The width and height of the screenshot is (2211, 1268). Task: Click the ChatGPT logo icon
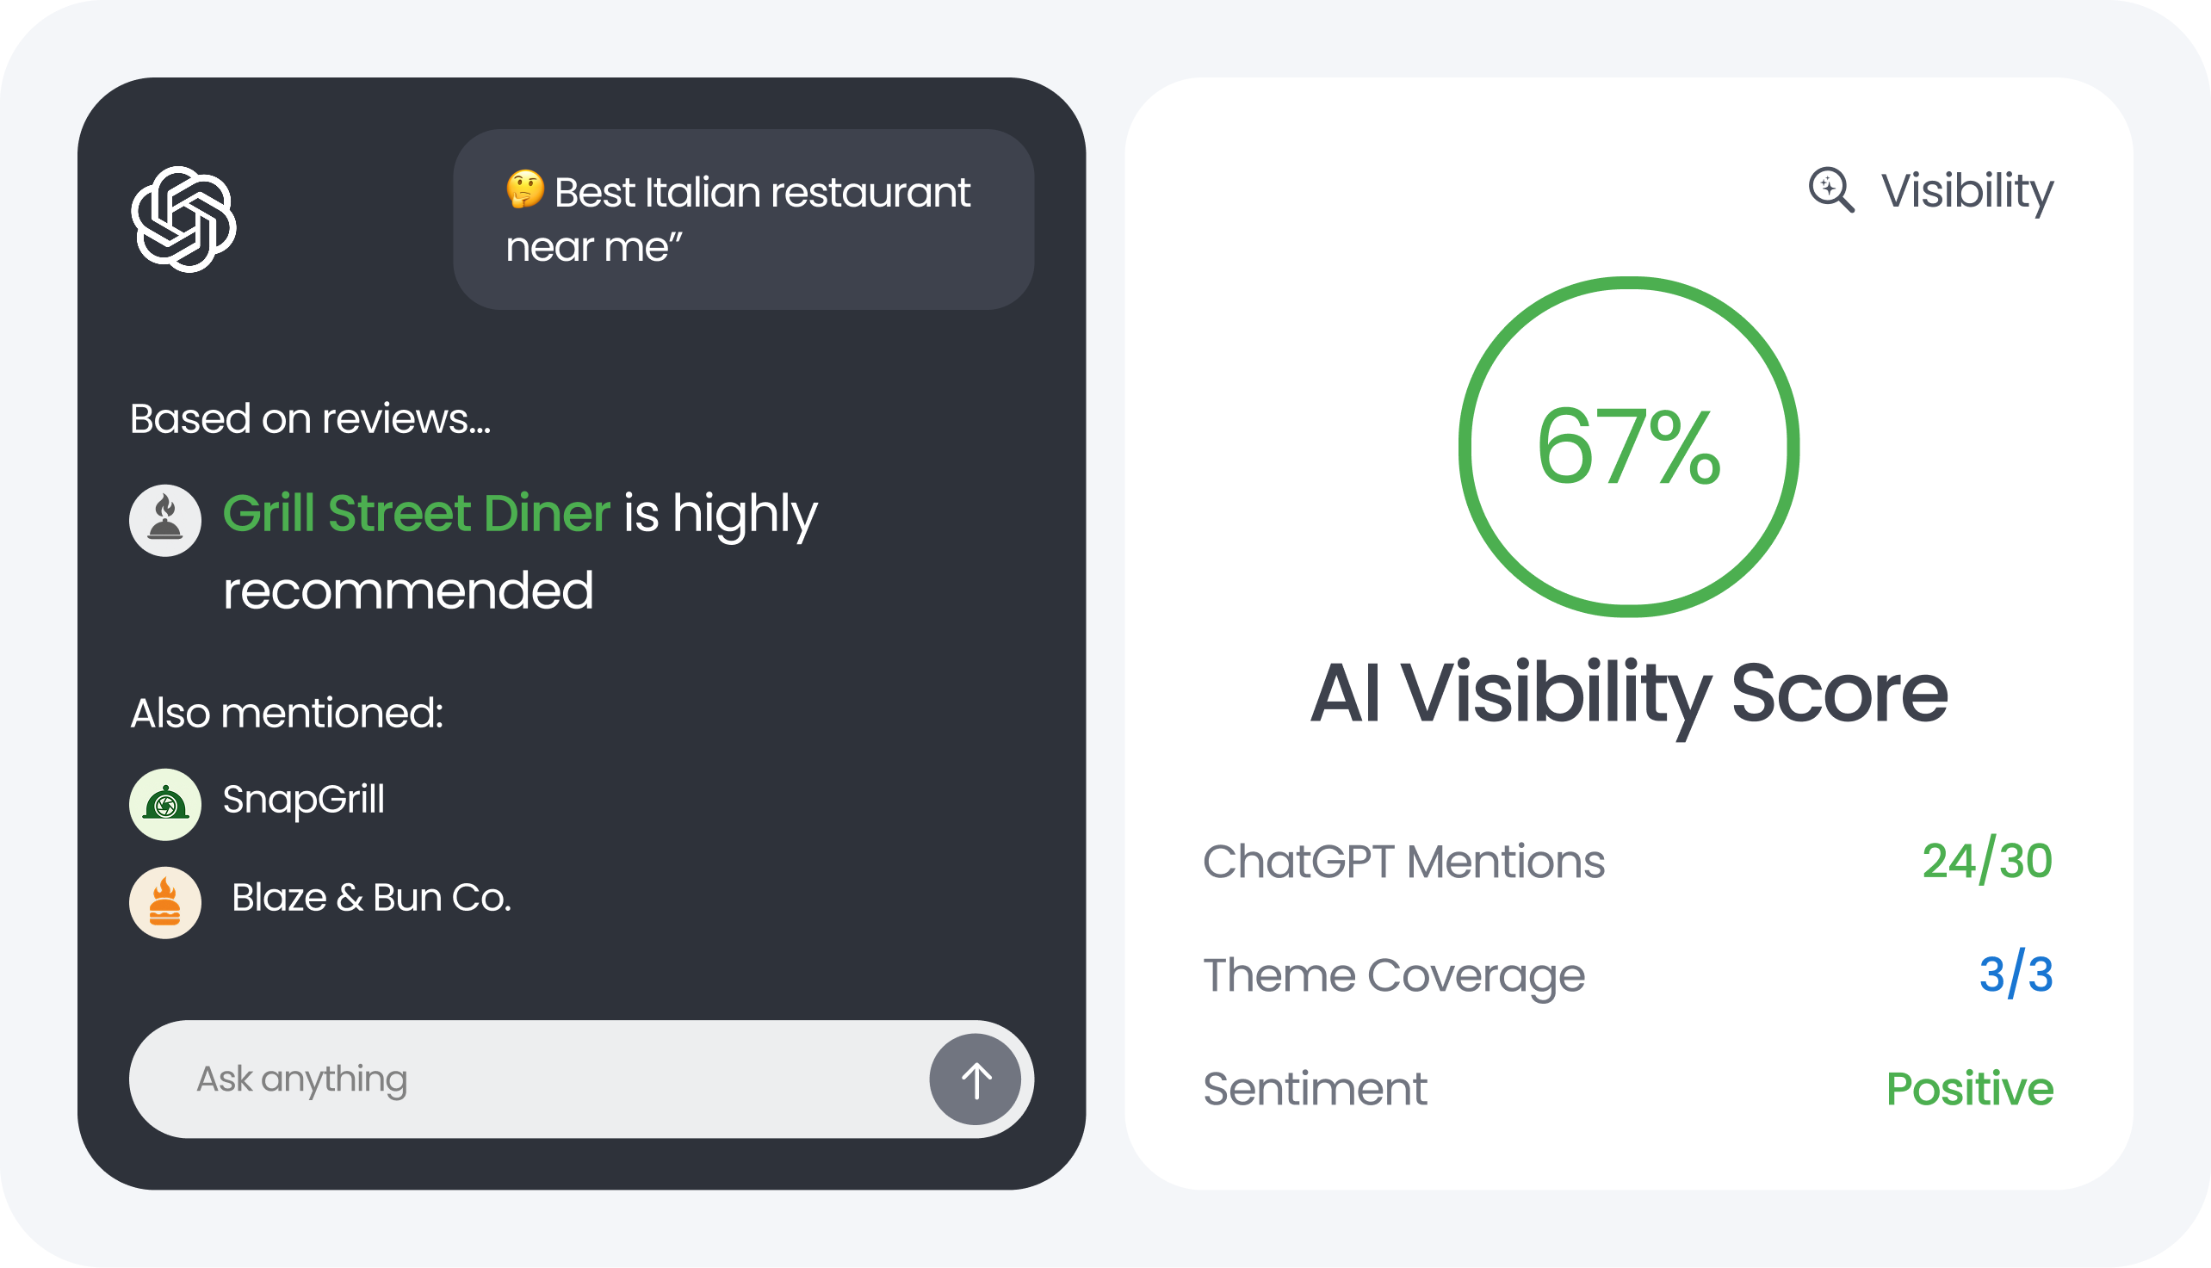[183, 220]
